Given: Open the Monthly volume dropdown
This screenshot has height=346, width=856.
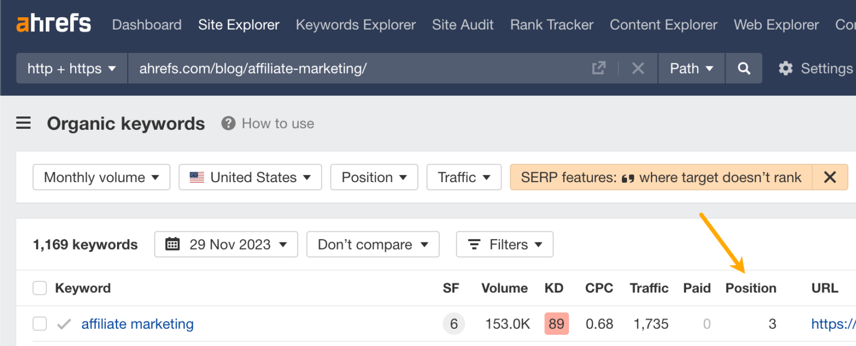Looking at the screenshot, I should (101, 177).
